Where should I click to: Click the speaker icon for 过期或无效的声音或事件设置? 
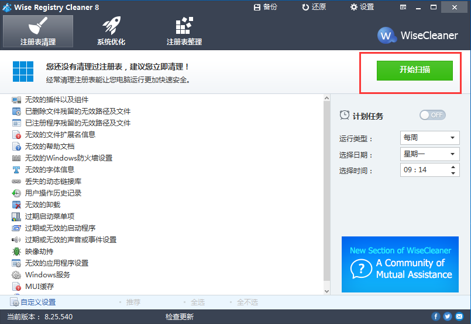point(16,240)
